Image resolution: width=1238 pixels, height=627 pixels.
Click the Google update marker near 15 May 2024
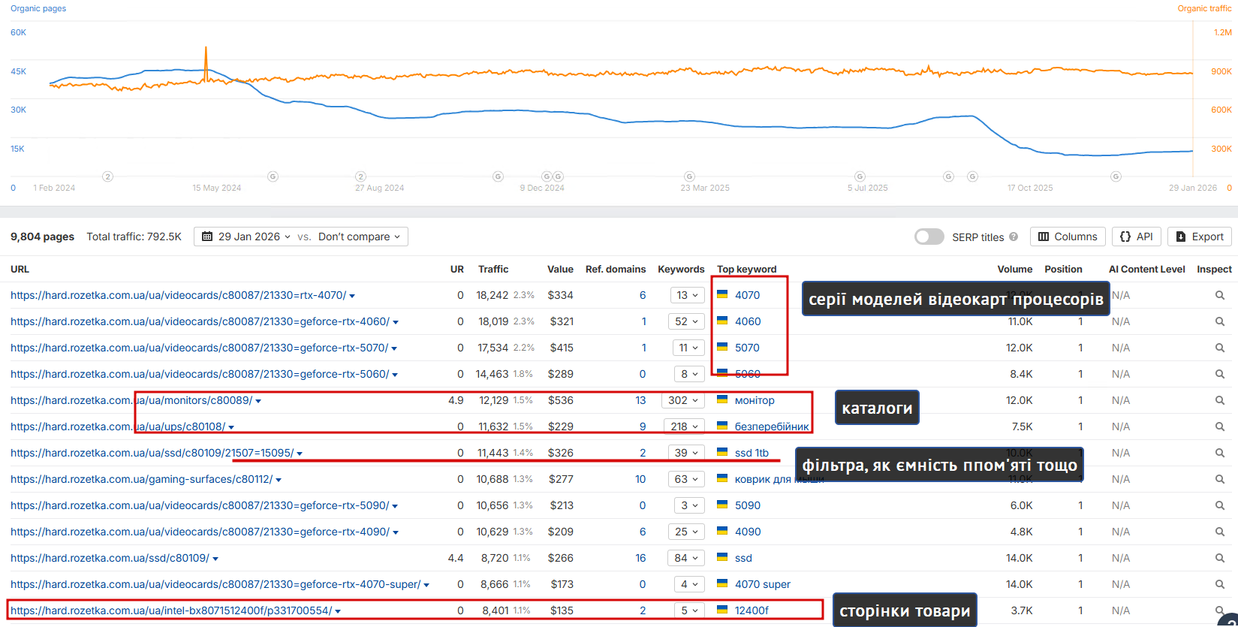(x=273, y=176)
